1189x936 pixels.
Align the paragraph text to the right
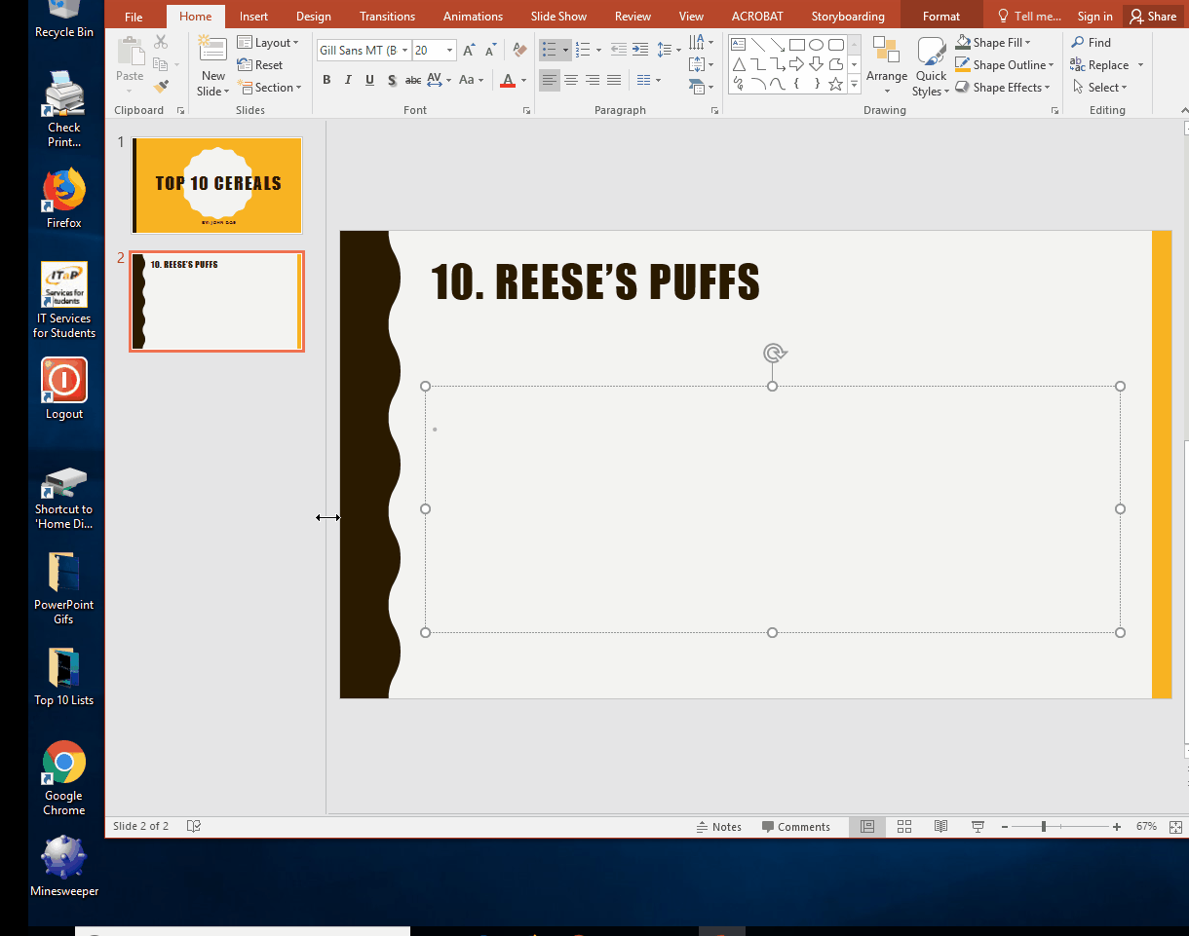pos(593,80)
